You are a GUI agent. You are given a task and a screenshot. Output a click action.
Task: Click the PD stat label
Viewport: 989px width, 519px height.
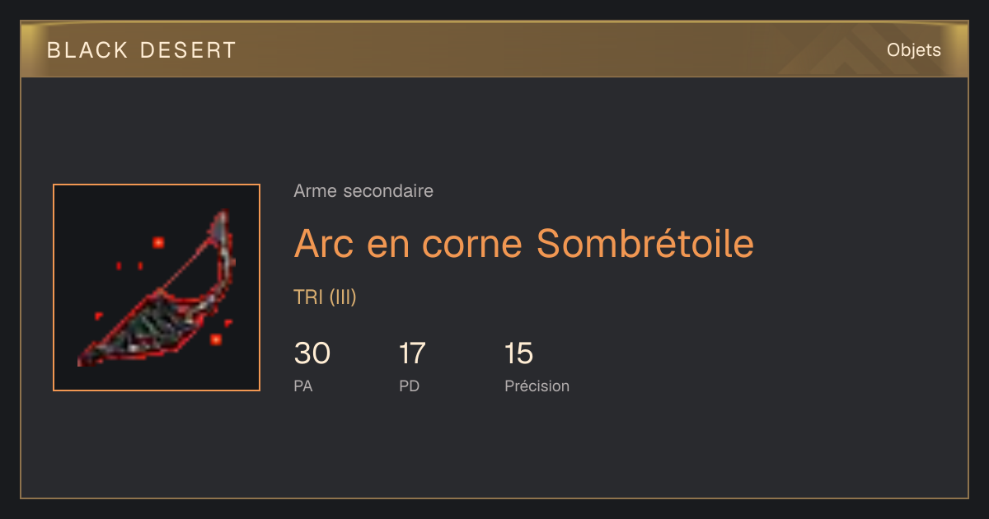[410, 386]
